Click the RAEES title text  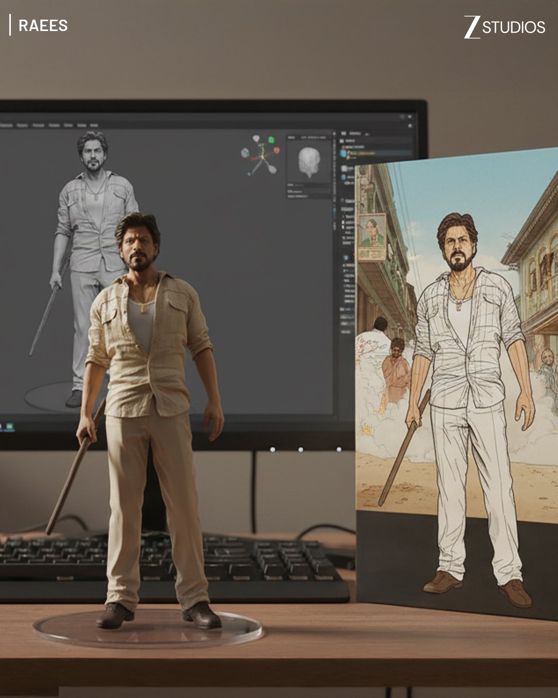coord(43,25)
